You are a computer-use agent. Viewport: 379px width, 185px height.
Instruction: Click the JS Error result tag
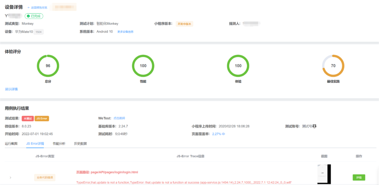(x=42, y=118)
